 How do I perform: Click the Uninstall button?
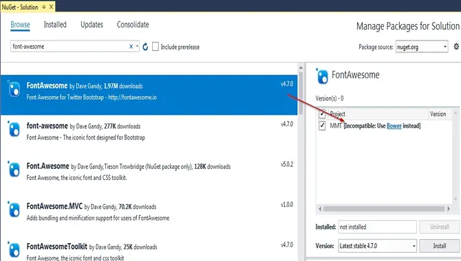[x=439, y=227]
